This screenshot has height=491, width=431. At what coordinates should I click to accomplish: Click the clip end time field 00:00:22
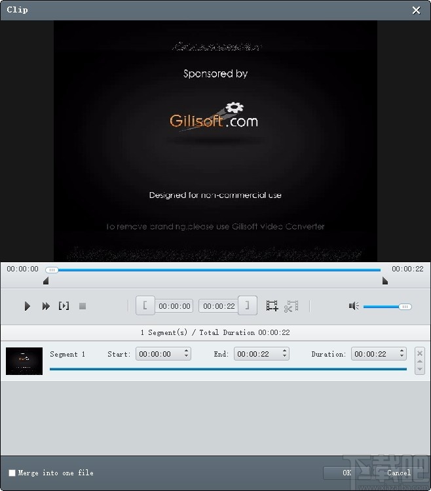click(x=219, y=306)
